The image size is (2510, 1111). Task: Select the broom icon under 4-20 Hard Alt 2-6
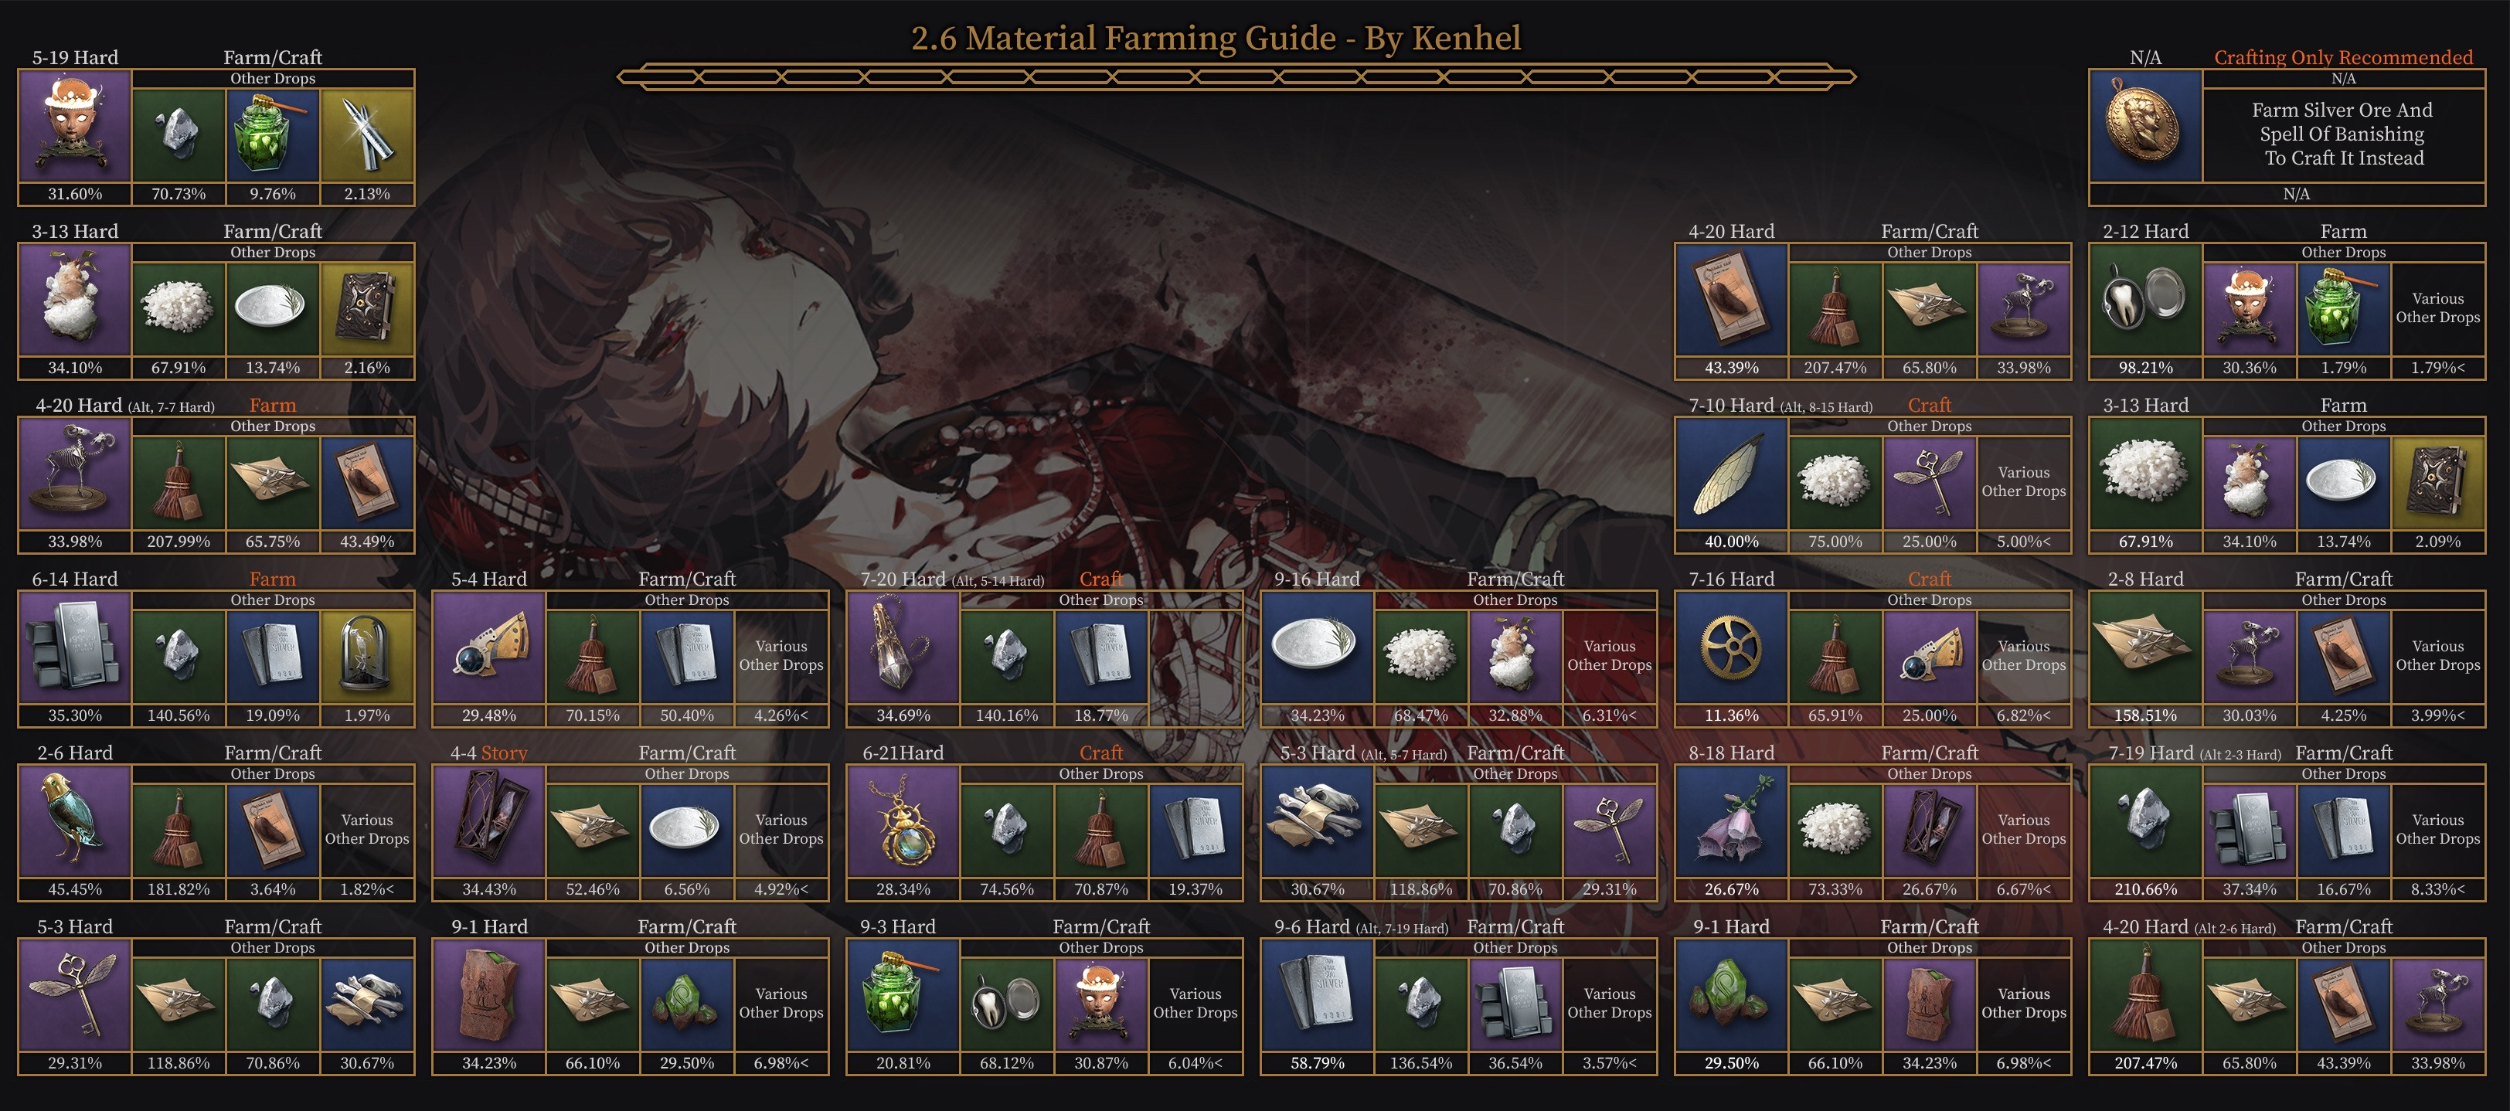[x=2145, y=995]
